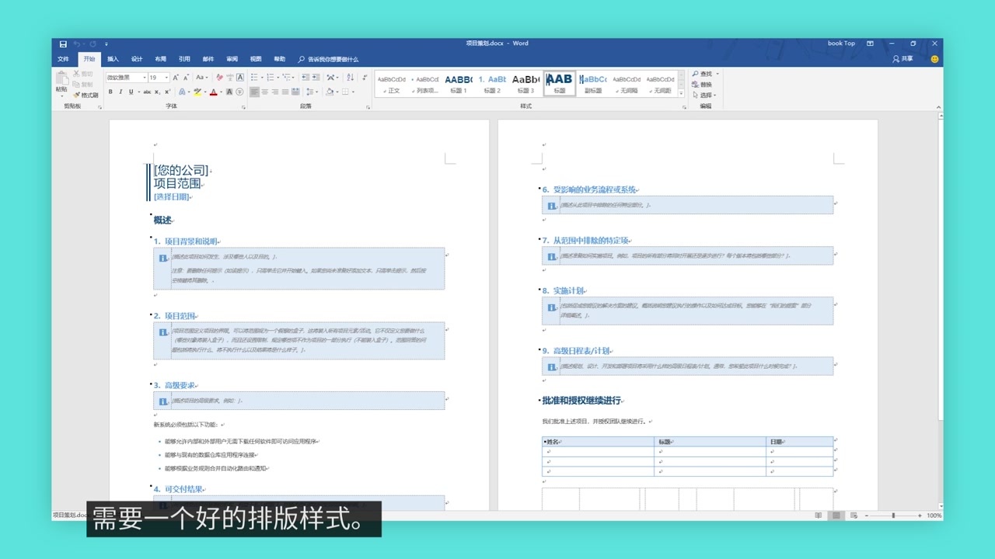Apply red font color
Viewport: 995px width, 559px height.
point(214,92)
